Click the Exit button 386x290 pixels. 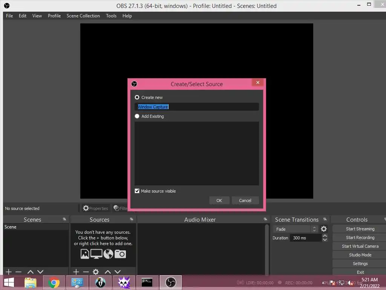pyautogui.click(x=360, y=272)
